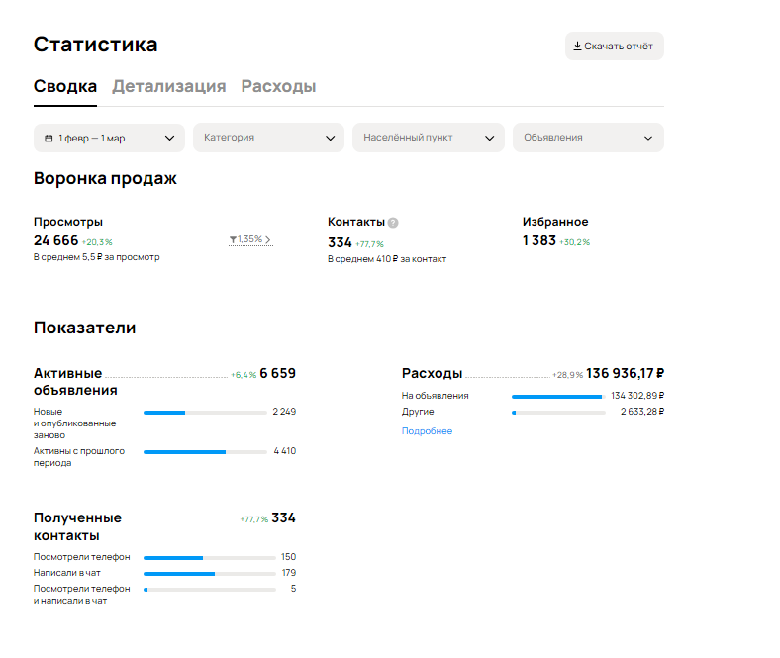Click the chevron in the date range filter
780x658 pixels.
tap(170, 138)
